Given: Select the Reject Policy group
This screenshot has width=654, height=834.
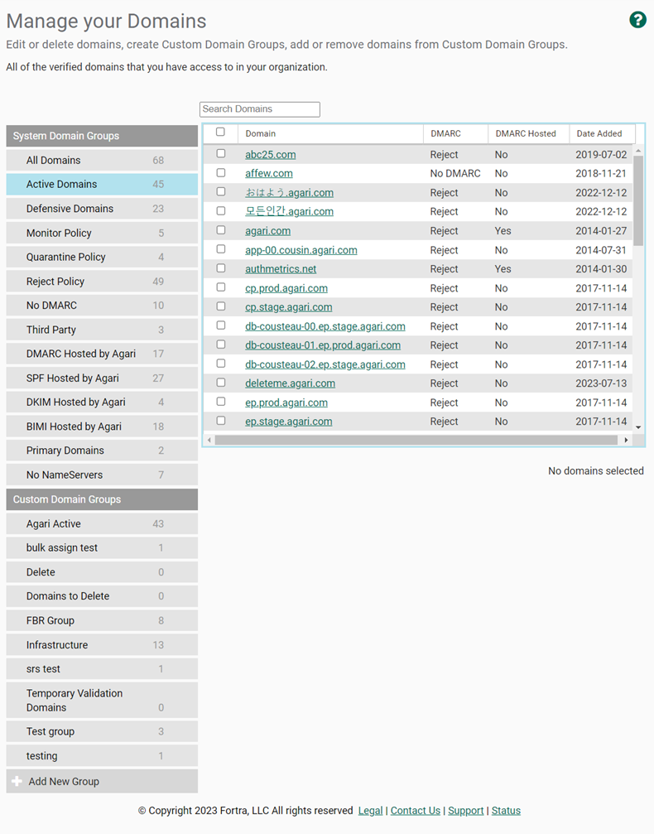Looking at the screenshot, I should point(102,282).
